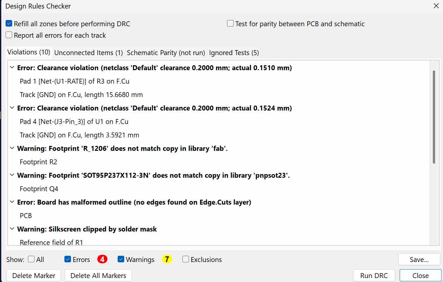This screenshot has width=443, height=282.
Task: Click the red error count badge
Action: coord(102,259)
